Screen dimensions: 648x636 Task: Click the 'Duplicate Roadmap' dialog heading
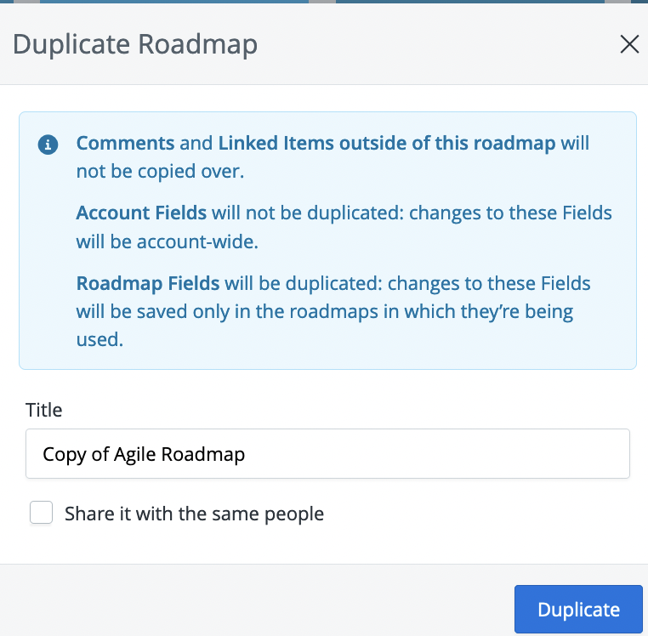pyautogui.click(x=135, y=44)
